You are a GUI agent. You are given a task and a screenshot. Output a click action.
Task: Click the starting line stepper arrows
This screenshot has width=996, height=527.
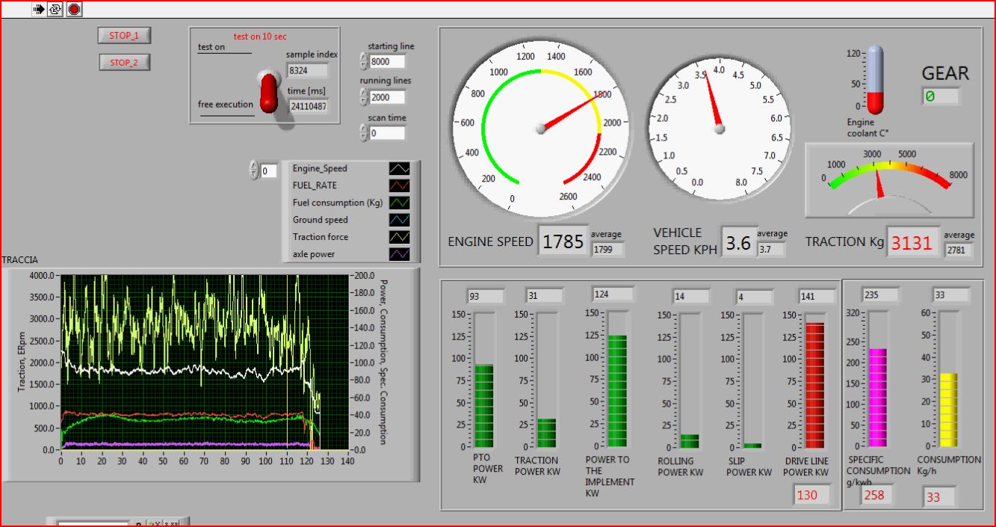(x=364, y=61)
